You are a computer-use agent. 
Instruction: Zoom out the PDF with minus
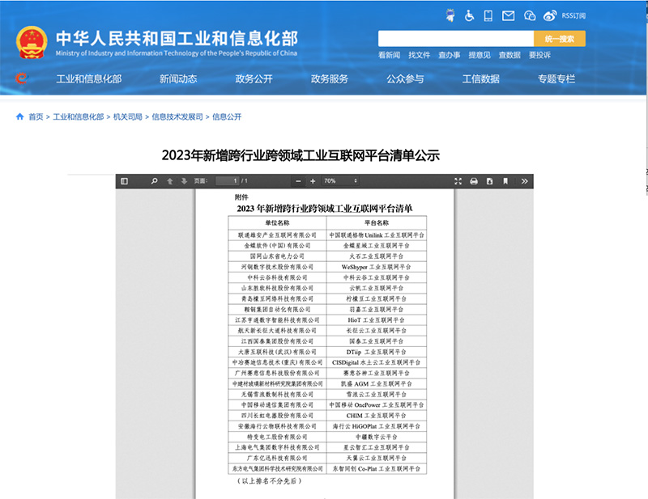(298, 181)
